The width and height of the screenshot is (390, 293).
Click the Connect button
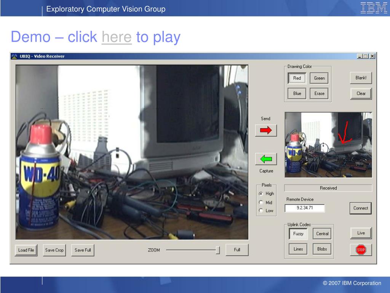[x=361, y=208]
